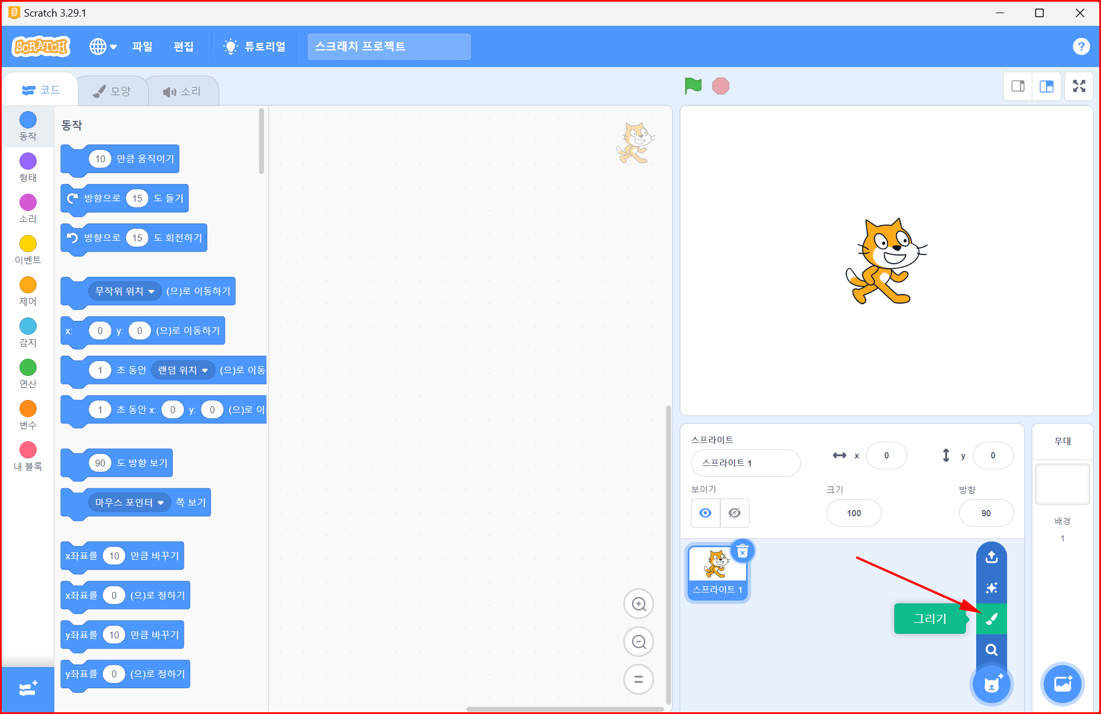
Task: Delete 스프라이트 1 with trash icon
Action: tap(743, 552)
